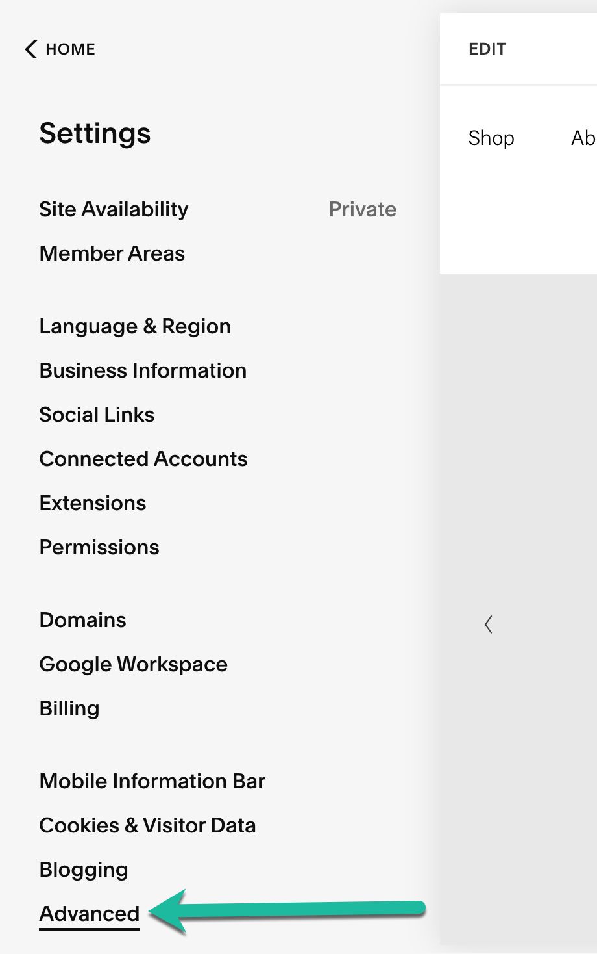The width and height of the screenshot is (597, 954).
Task: Open Domains settings
Action: (x=82, y=620)
